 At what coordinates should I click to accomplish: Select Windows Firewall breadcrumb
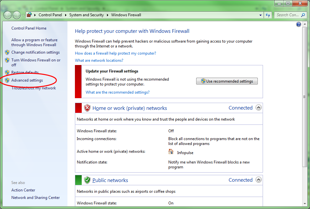pyautogui.click(x=126, y=15)
